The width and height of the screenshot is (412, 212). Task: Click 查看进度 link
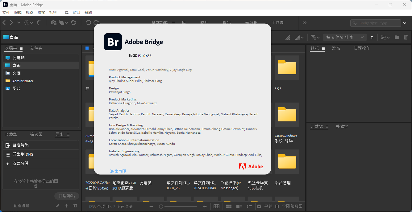click(21, 206)
